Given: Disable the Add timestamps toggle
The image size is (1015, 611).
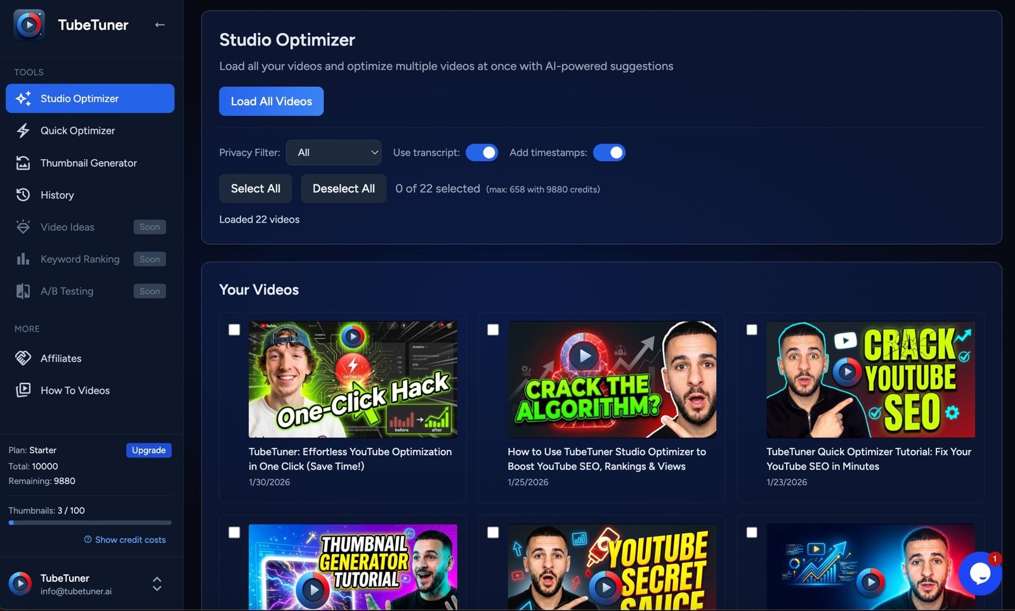Looking at the screenshot, I should click(610, 152).
